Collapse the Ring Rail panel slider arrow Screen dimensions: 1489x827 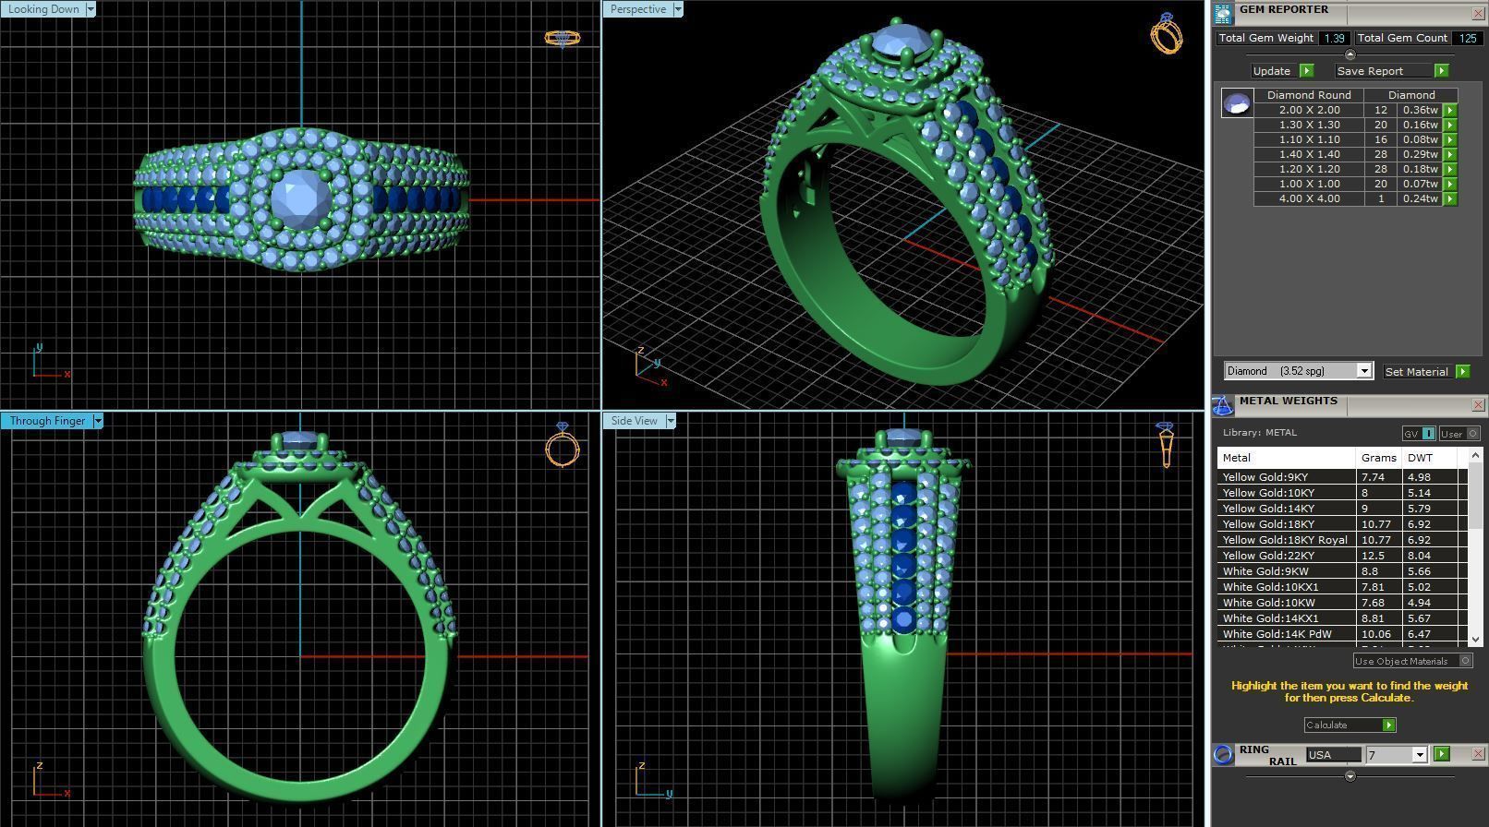(1350, 776)
